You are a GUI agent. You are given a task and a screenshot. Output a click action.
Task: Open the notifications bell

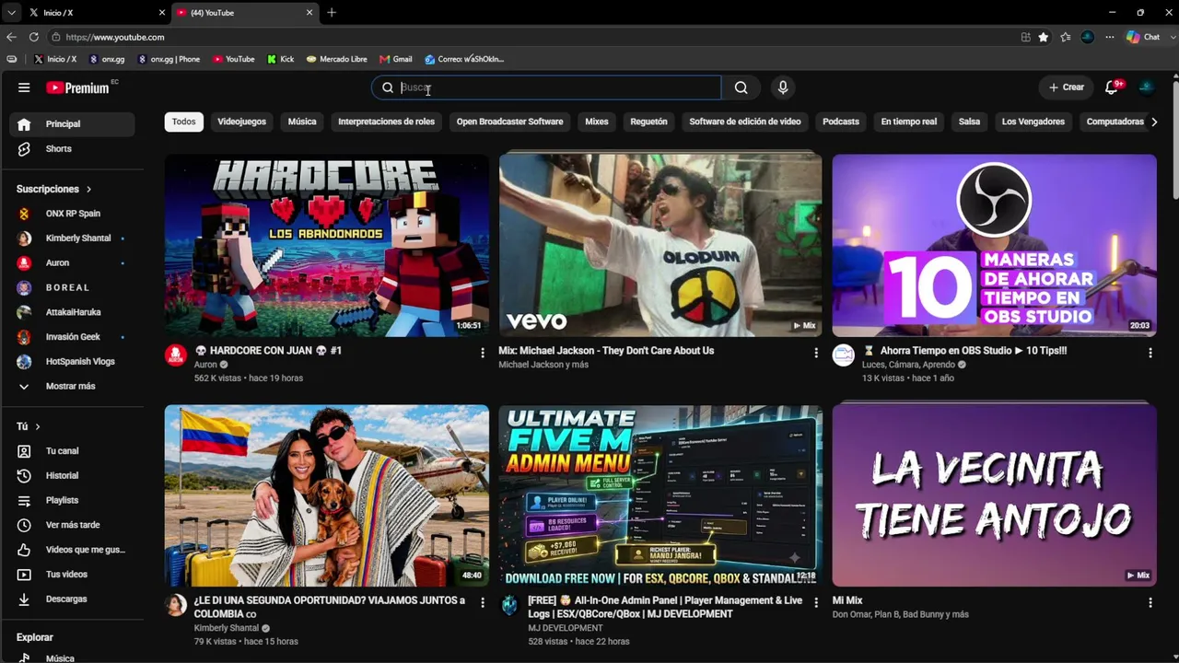1112,87
